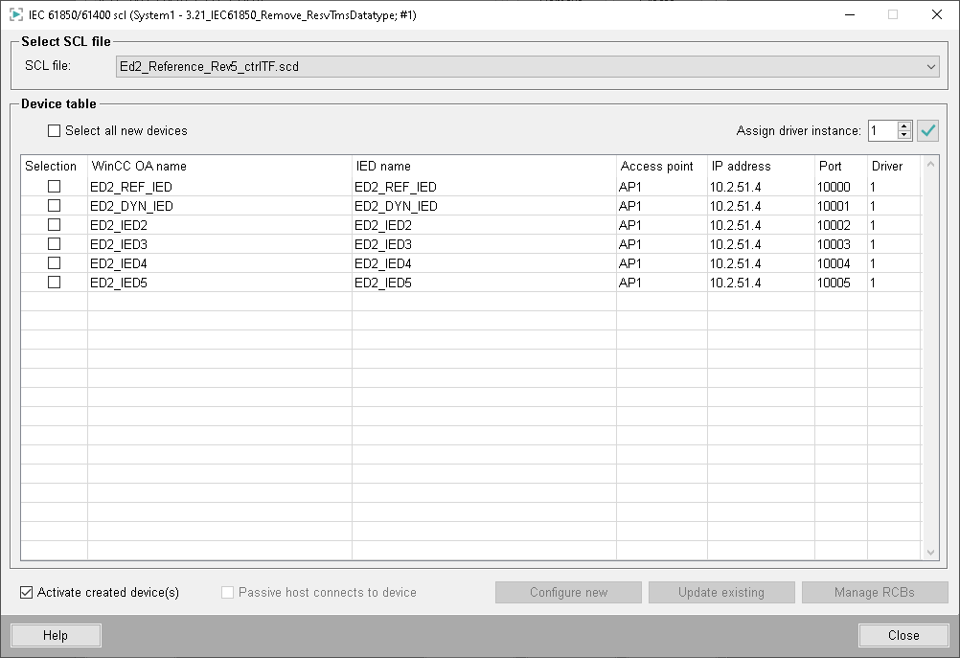Viewport: 960px width, 658px height.
Task: Click the application icon in title bar
Action: (16, 15)
